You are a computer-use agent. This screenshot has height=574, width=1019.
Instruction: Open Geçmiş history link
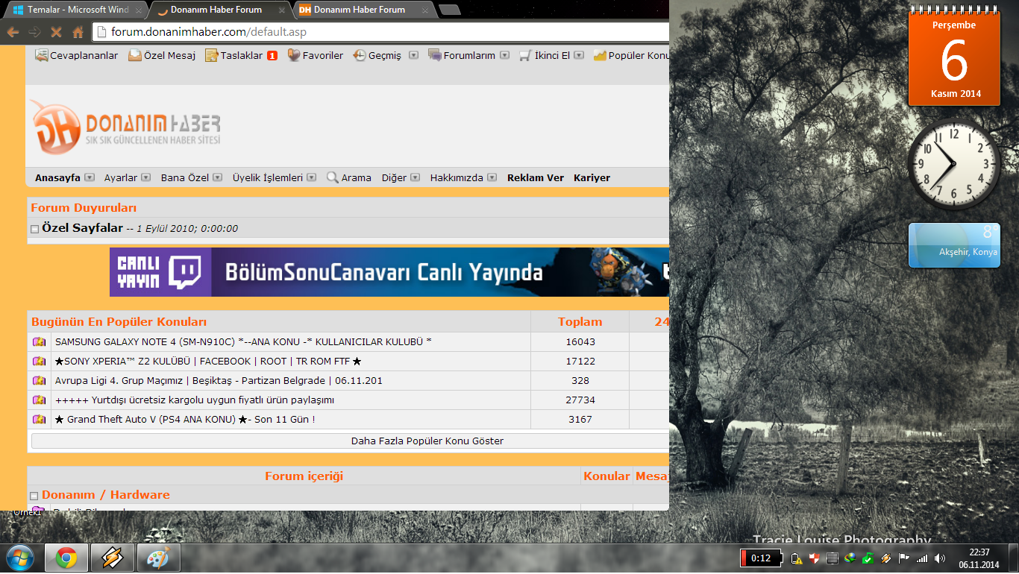pos(377,55)
